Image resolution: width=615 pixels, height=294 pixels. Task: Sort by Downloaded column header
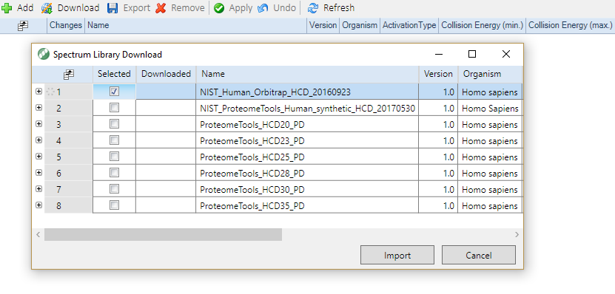click(166, 74)
